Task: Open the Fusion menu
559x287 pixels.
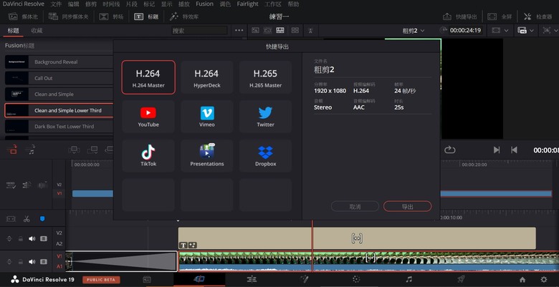Action: pos(204,4)
